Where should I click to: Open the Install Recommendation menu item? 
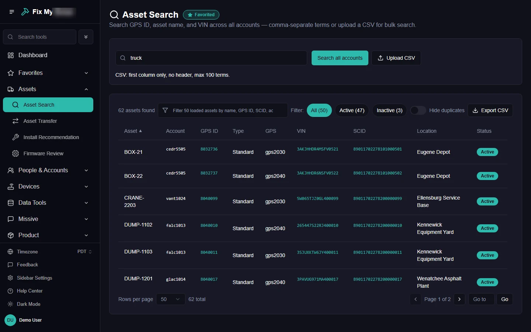pyautogui.click(x=48, y=137)
